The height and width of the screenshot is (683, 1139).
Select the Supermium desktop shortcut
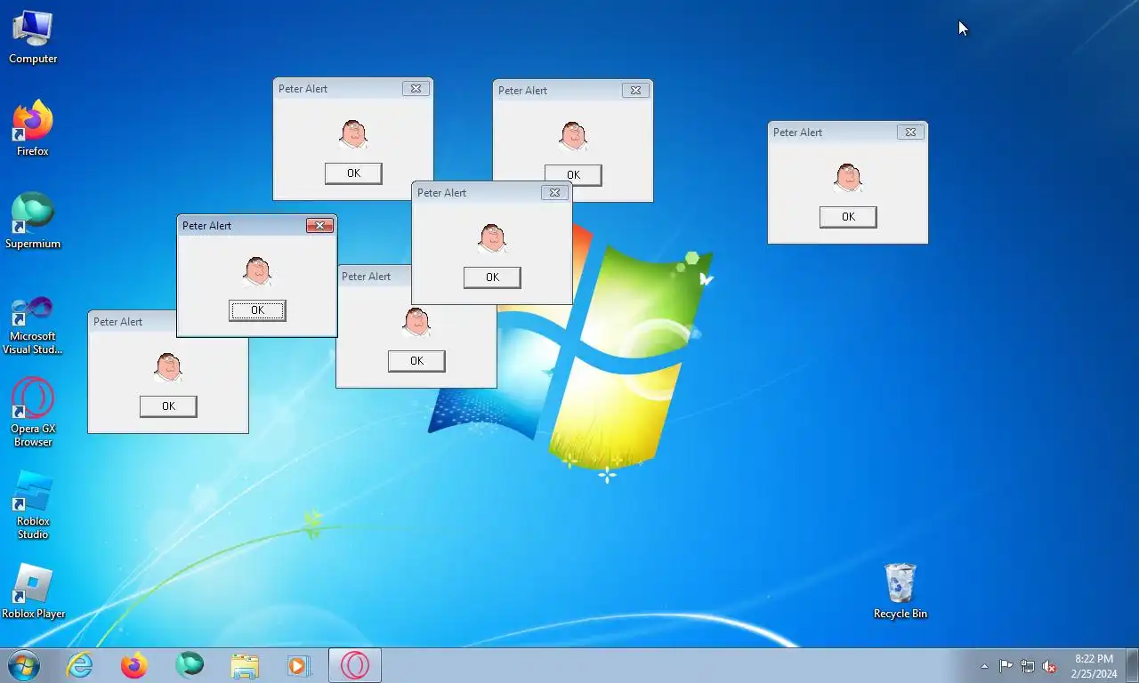pos(33,221)
